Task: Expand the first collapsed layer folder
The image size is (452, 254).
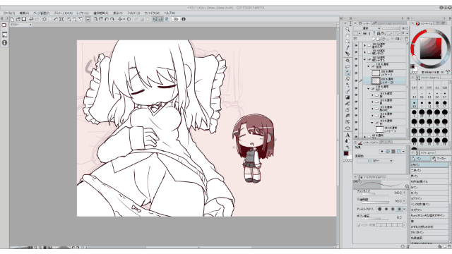Action: (365, 45)
